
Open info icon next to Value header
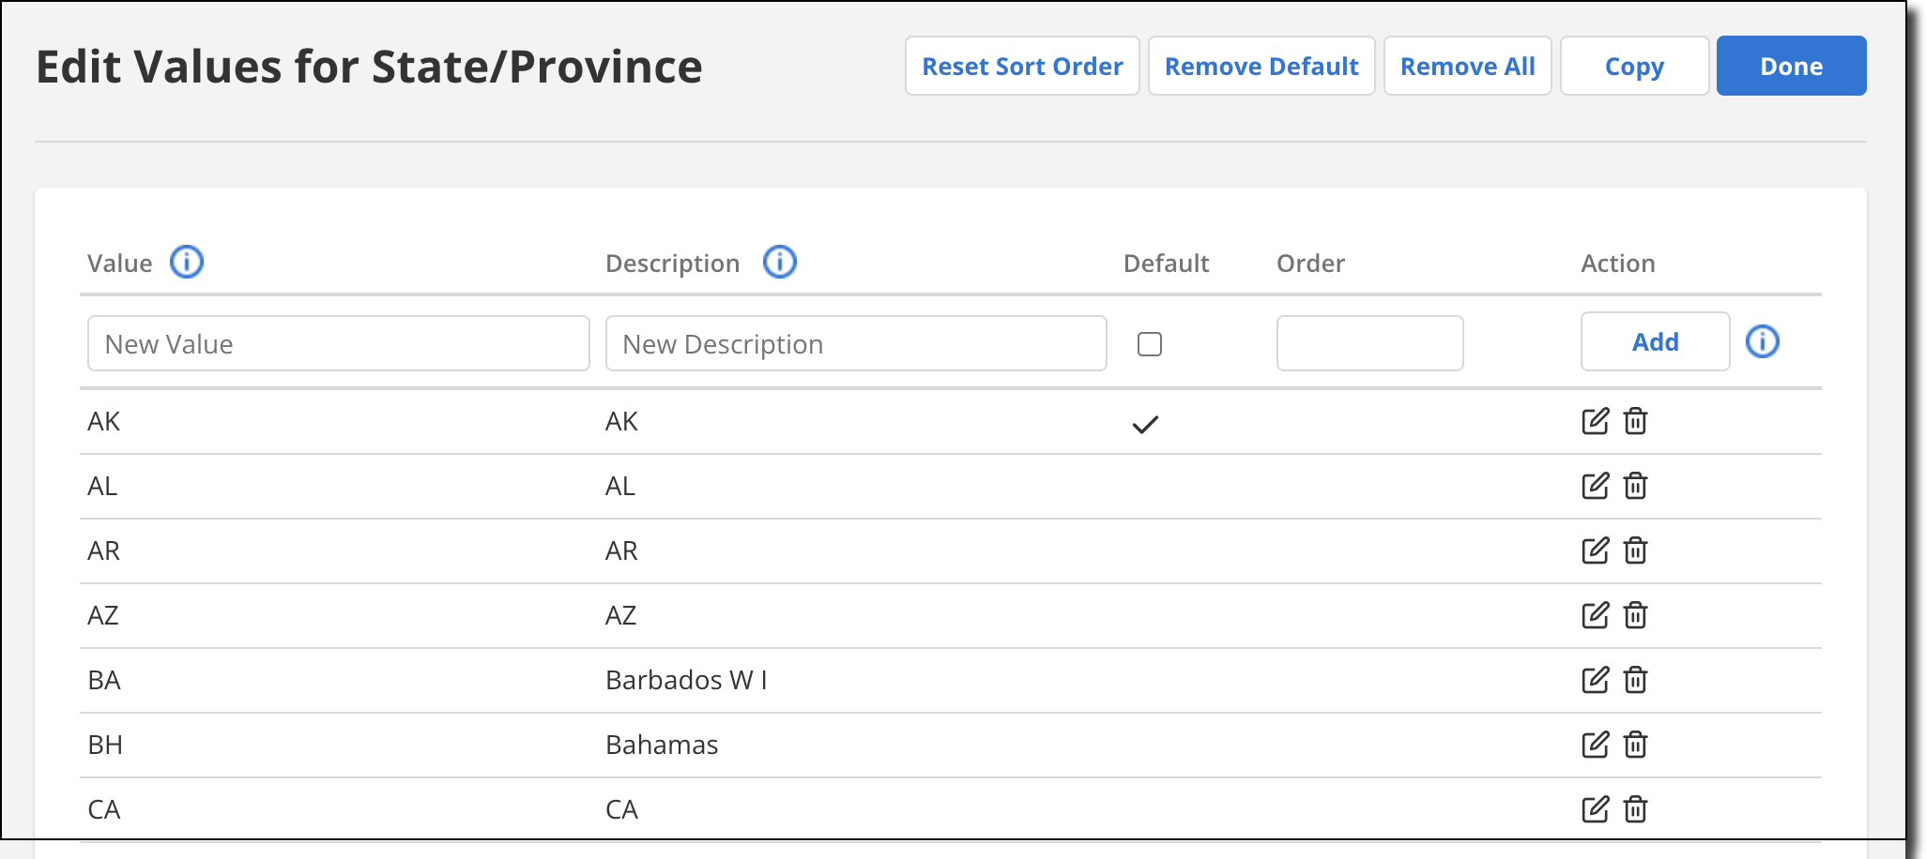point(187,262)
